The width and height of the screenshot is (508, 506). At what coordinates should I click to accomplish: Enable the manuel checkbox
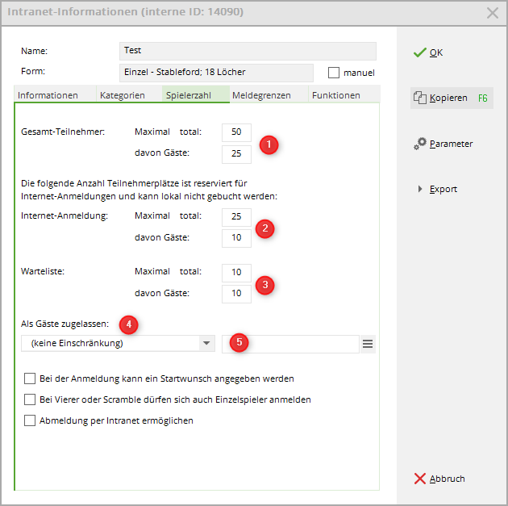(334, 73)
